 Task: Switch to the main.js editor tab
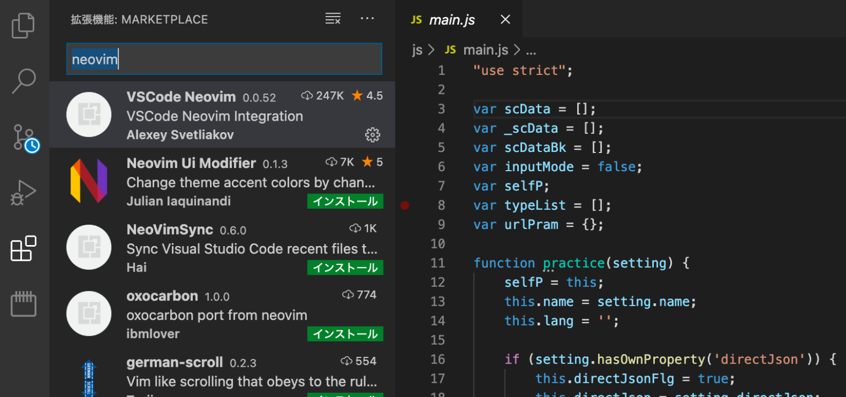[x=452, y=19]
